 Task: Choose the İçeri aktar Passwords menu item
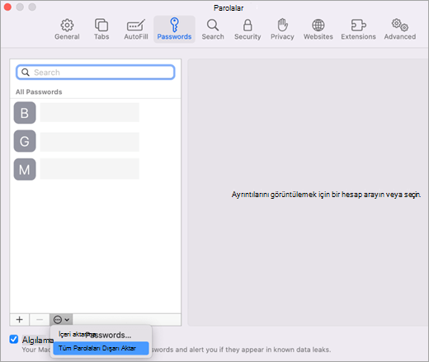point(101,335)
